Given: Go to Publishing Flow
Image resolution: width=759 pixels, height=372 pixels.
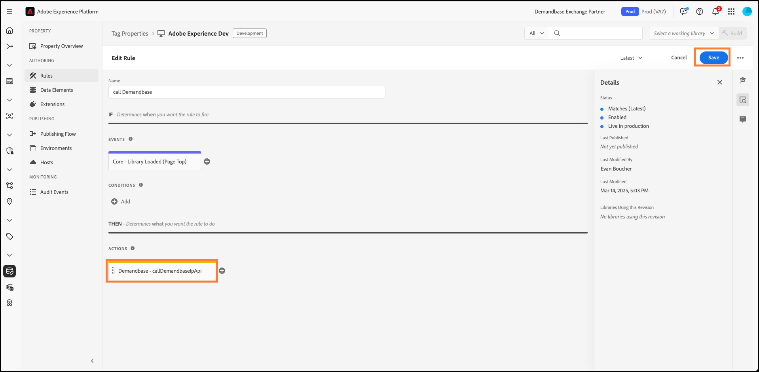Looking at the screenshot, I should coord(58,134).
